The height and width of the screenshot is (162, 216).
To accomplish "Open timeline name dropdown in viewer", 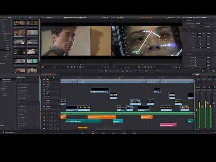I will [153, 17].
